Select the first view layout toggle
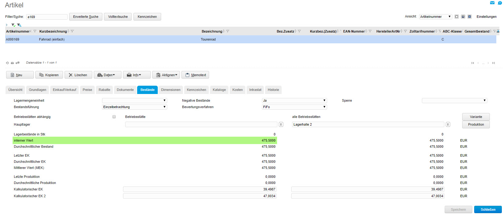Image resolution: width=504 pixels, height=215 pixels. coord(457,17)
